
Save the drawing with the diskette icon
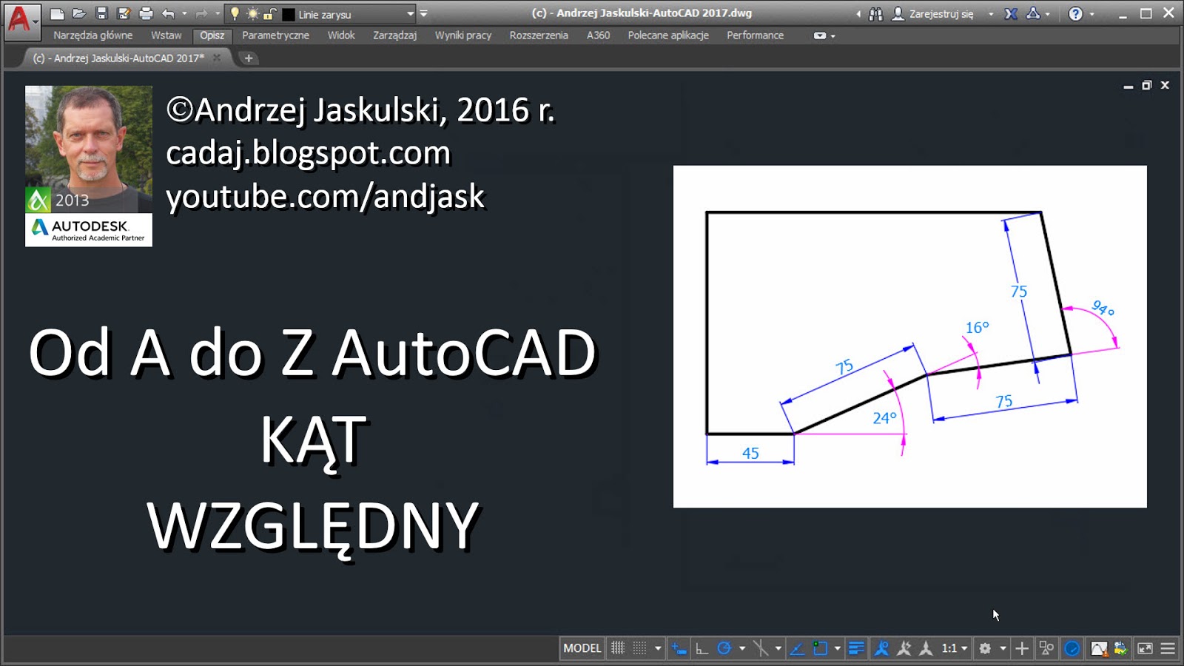tap(102, 13)
